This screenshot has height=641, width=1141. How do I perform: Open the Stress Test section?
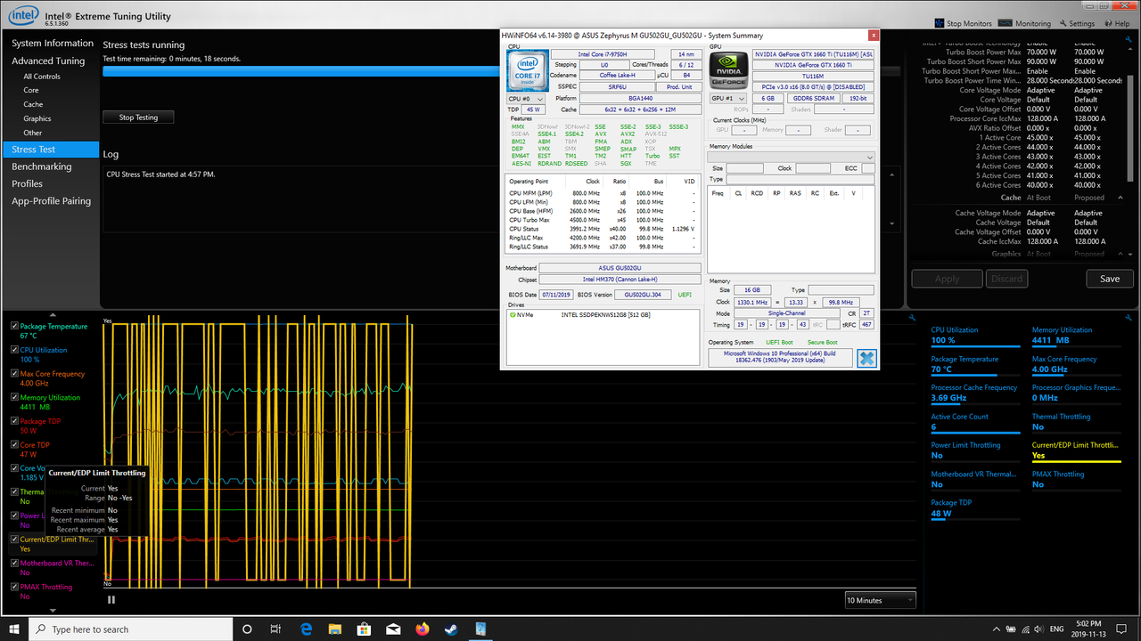[x=50, y=150]
